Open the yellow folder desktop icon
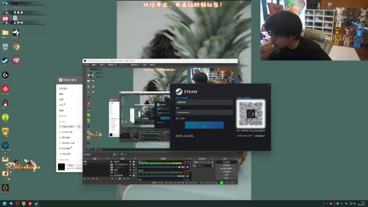The height and width of the screenshot is (207, 368). tap(5, 33)
